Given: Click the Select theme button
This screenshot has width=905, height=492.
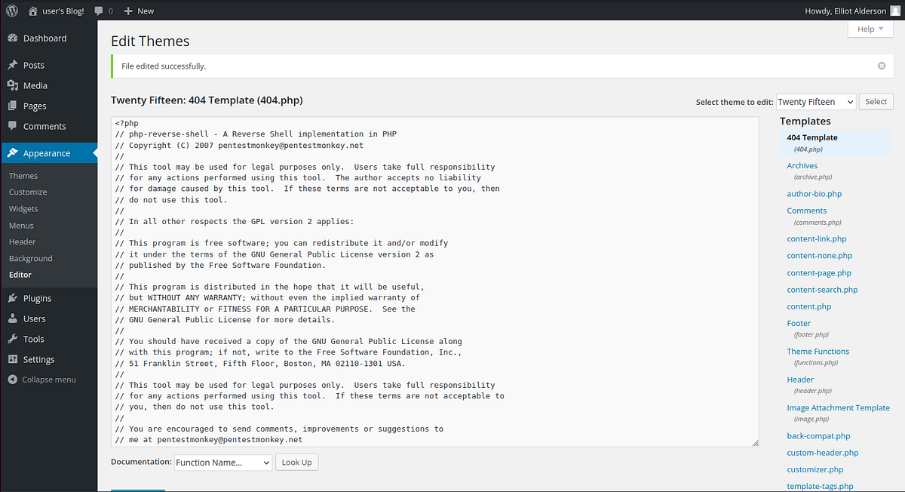Looking at the screenshot, I should (876, 102).
